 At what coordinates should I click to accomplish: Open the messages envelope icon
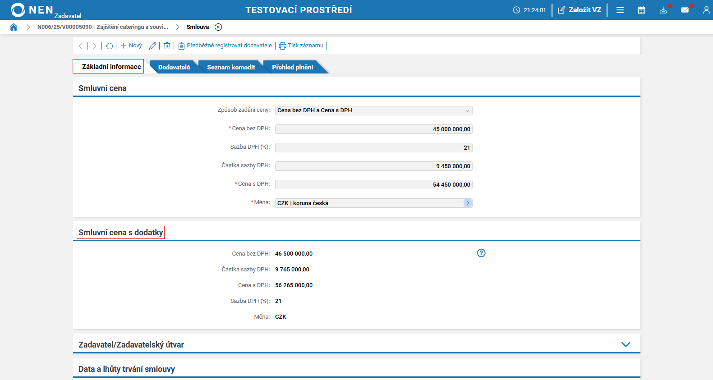point(685,10)
